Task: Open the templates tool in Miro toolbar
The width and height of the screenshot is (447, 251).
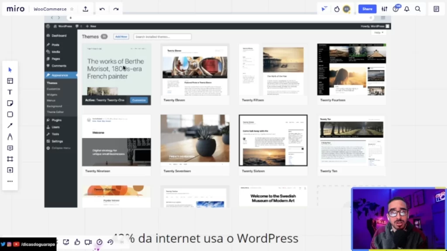Action: click(10, 81)
